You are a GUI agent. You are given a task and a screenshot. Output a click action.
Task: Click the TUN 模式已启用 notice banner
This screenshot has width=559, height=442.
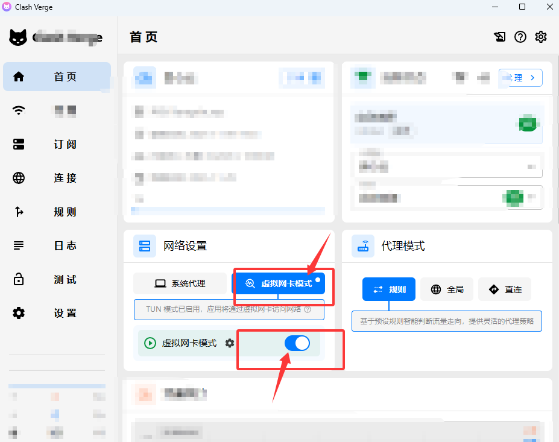(229, 309)
